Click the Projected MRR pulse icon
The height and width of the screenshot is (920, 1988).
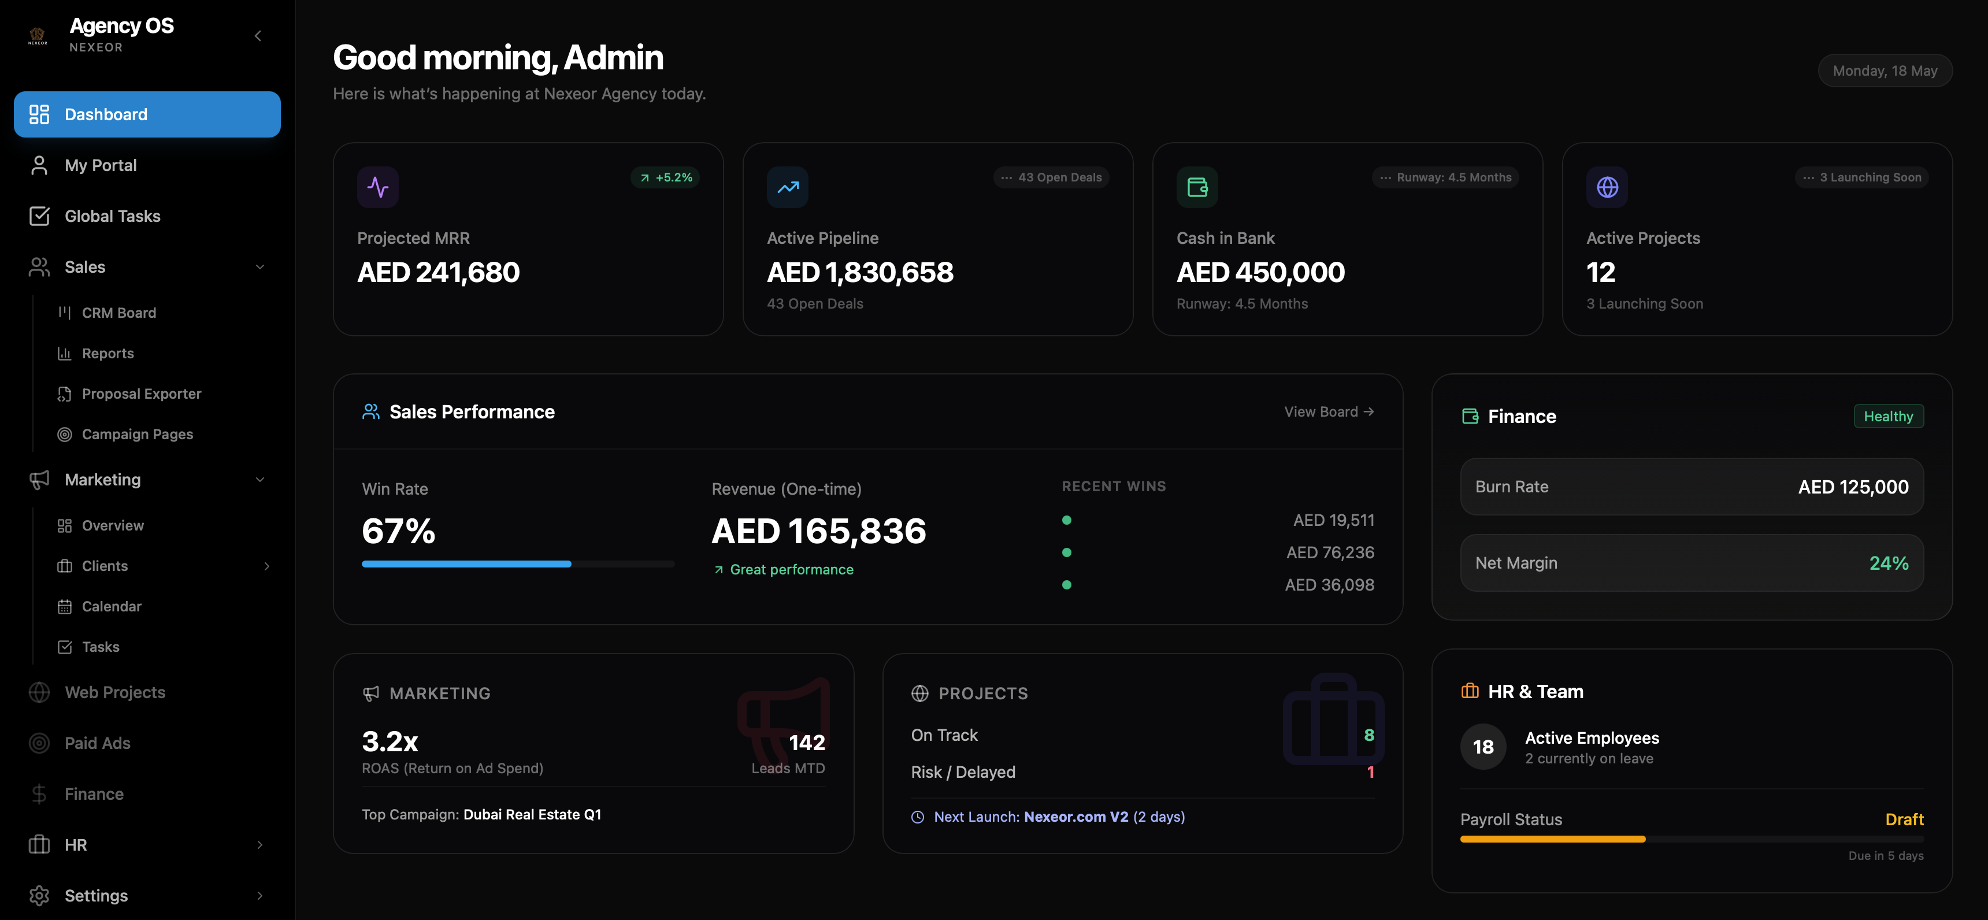pos(377,187)
